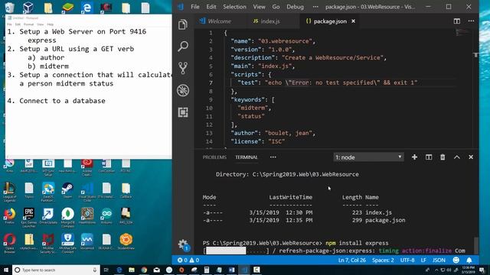The width and height of the screenshot is (490, 275).
Task: Open the View menu in VS Code
Action: (259, 7)
